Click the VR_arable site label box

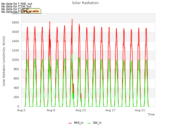tap(31, 11)
